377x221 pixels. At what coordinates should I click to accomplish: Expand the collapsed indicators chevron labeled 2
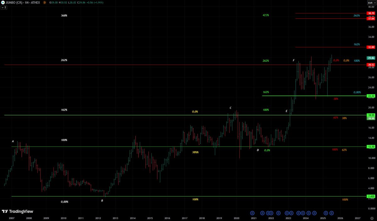tap(4, 7)
